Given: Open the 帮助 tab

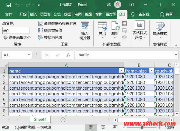Looking at the screenshot, I should pos(99,14).
